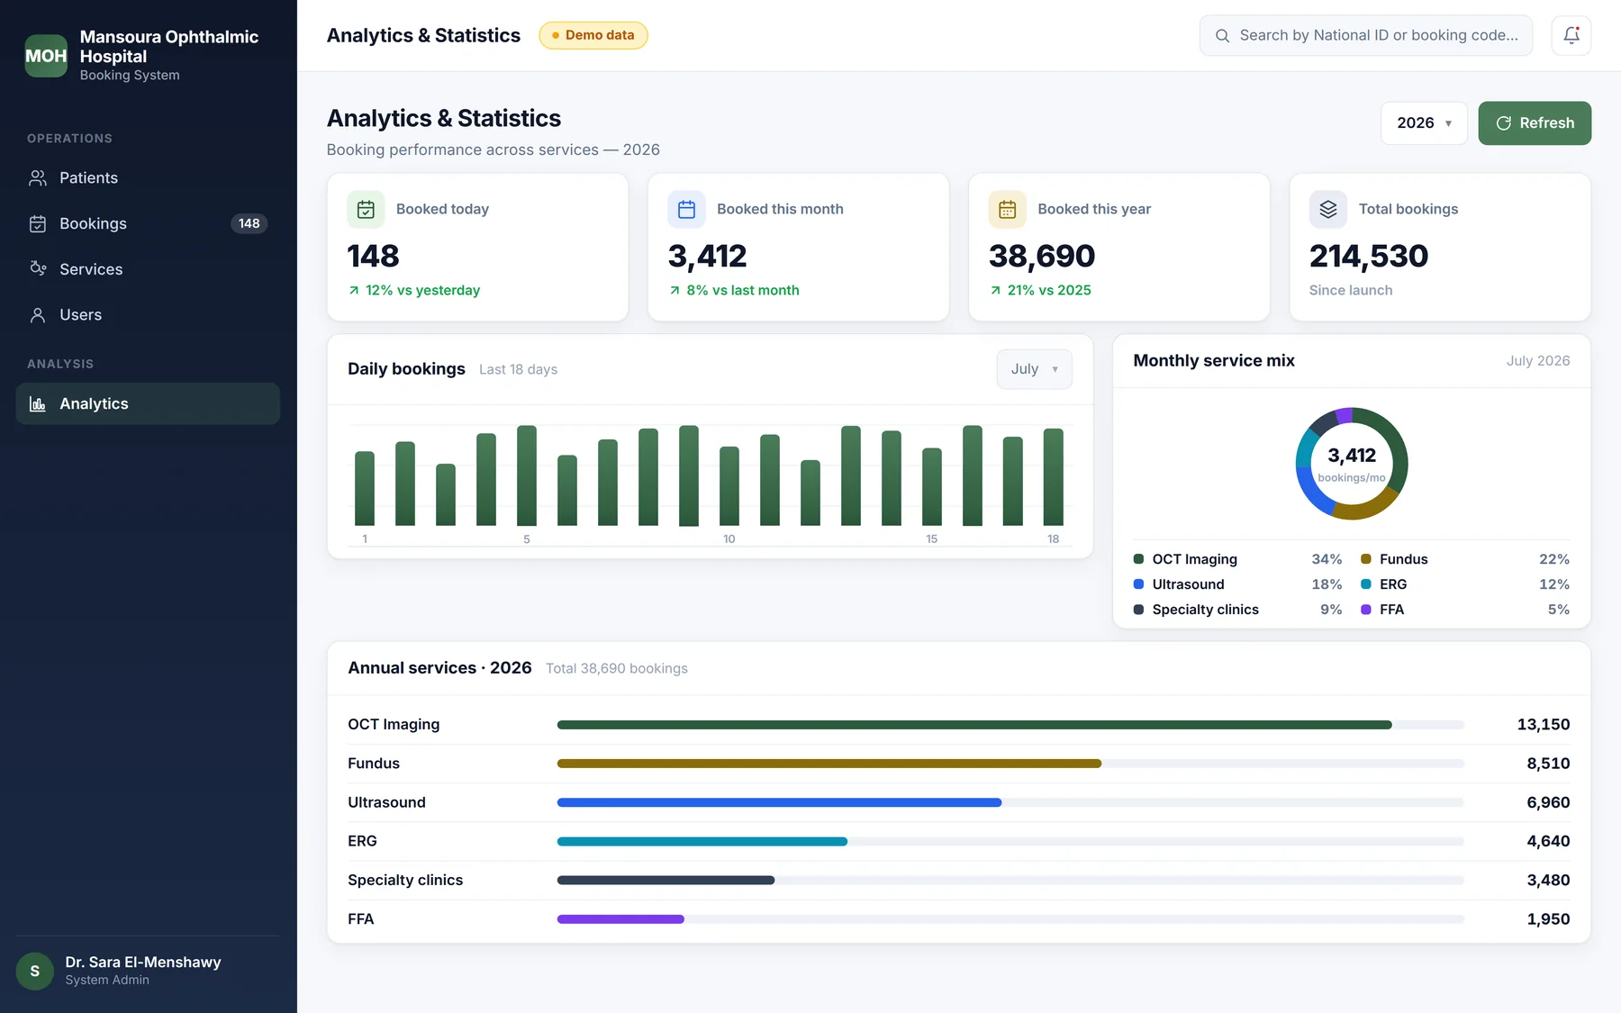Click the 13,150 OCT Imaging count
The width and height of the screenshot is (1621, 1013).
tap(1544, 725)
